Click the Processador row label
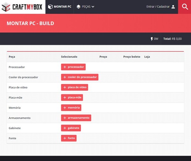Image resolution: width=191 pixels, height=161 pixels. click(17, 67)
